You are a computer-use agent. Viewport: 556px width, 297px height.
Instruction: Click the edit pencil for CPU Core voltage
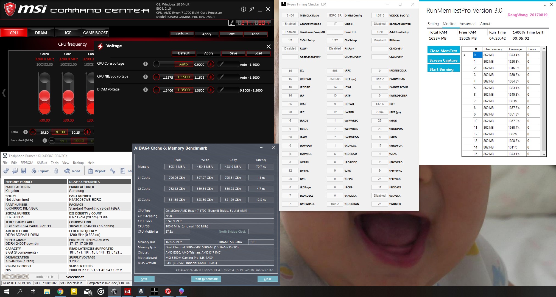click(x=222, y=64)
